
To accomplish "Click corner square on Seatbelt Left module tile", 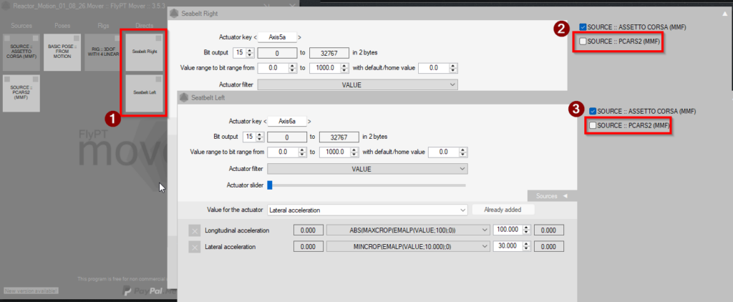I will tap(158, 79).
